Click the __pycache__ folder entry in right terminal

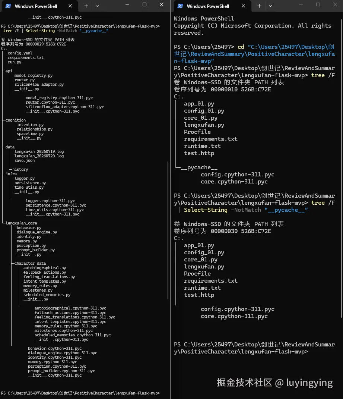tap(199, 167)
